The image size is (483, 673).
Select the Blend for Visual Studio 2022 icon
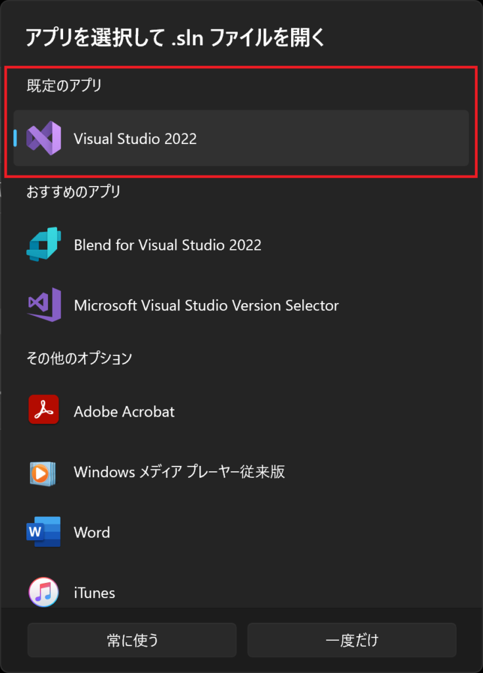44,244
